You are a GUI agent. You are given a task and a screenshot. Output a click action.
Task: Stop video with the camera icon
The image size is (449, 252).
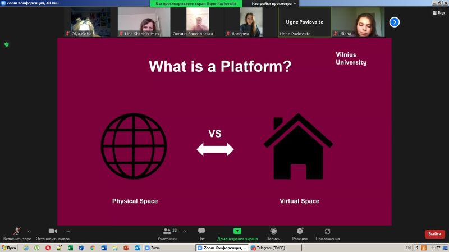pos(52,231)
